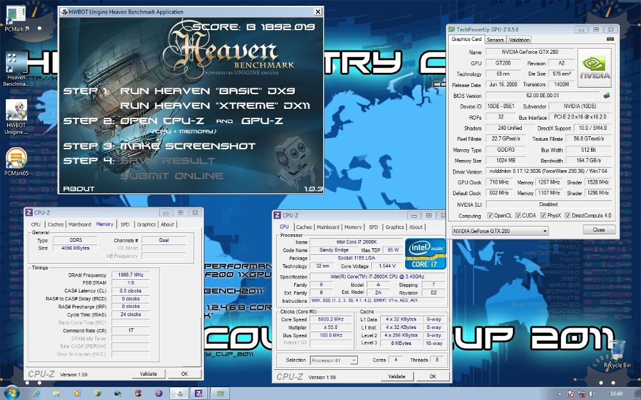The width and height of the screenshot is (641, 400).
Task: Click the GPU-Z screenshot camera icon
Action: tap(610, 39)
